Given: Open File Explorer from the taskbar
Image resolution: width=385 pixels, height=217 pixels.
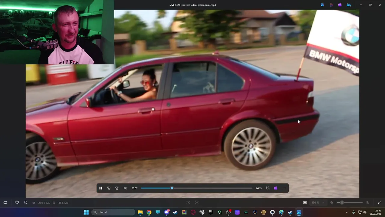Looking at the screenshot, I should 140,212.
